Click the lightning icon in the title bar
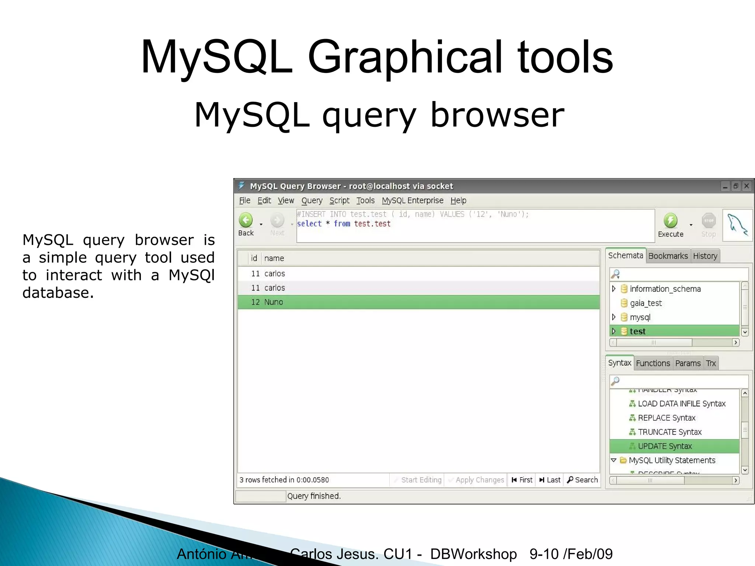755x566 pixels. [241, 186]
